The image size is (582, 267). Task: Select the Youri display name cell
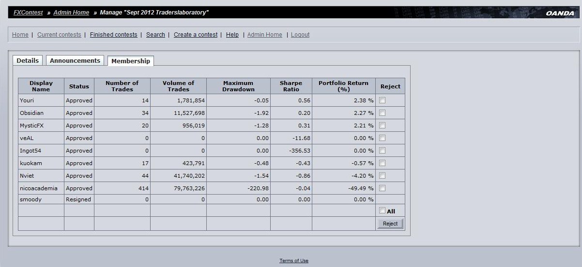pyautogui.click(x=41, y=100)
